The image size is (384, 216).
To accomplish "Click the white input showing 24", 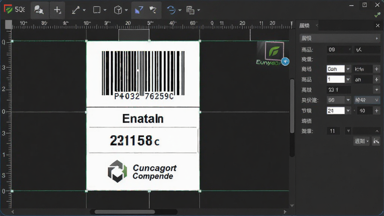I will pos(336,111).
